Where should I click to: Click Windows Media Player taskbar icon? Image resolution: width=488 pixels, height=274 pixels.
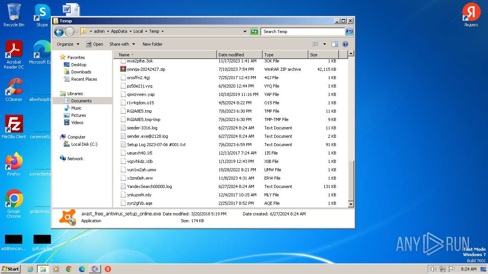pos(56,269)
